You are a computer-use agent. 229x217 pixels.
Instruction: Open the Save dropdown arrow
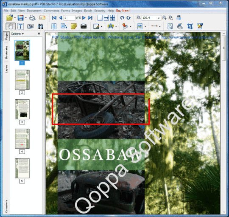[26, 18]
